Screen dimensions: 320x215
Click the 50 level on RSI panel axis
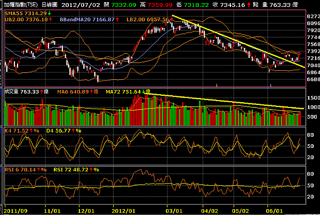click(310, 186)
